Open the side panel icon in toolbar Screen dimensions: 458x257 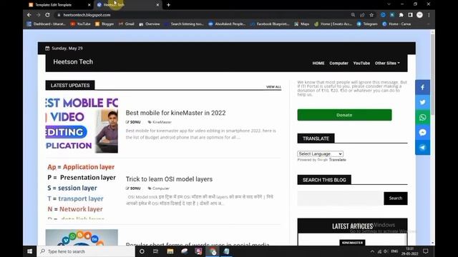[410, 15]
